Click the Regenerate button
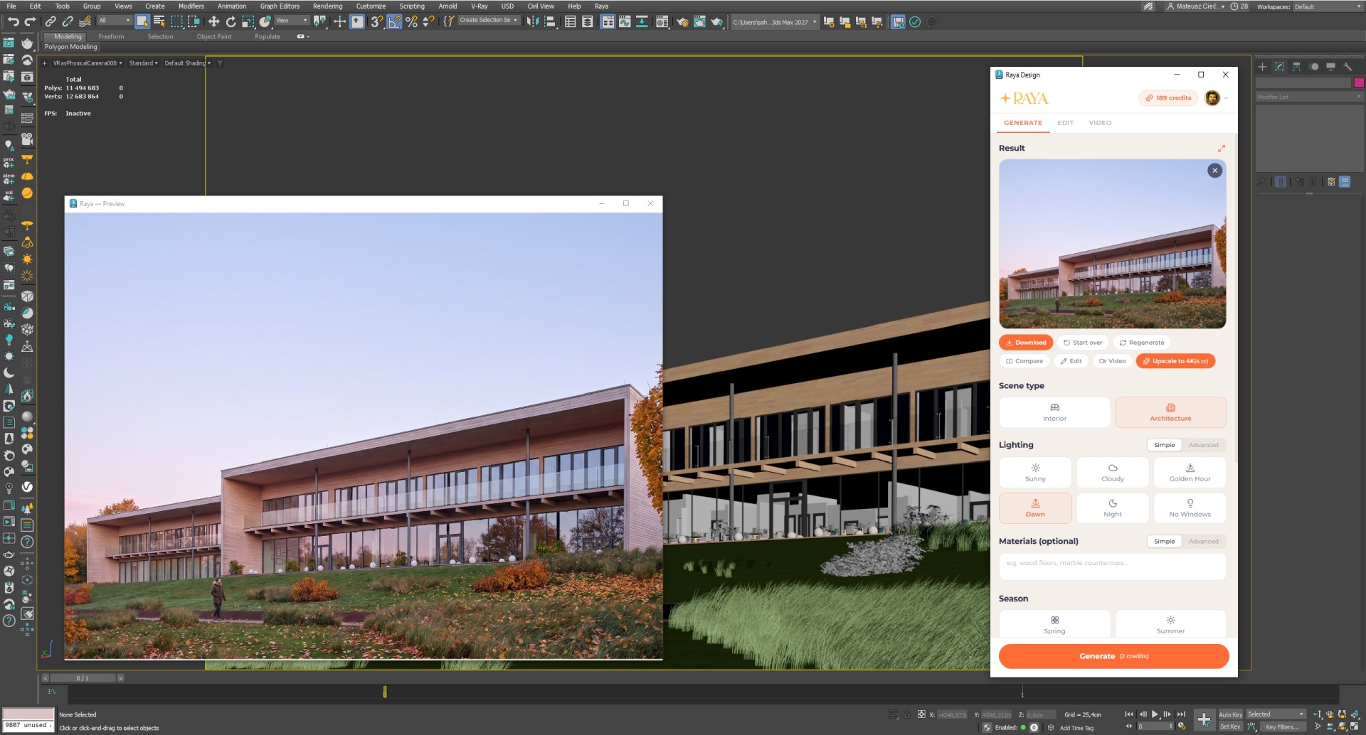Viewport: 1366px width, 735px height. tap(1142, 343)
